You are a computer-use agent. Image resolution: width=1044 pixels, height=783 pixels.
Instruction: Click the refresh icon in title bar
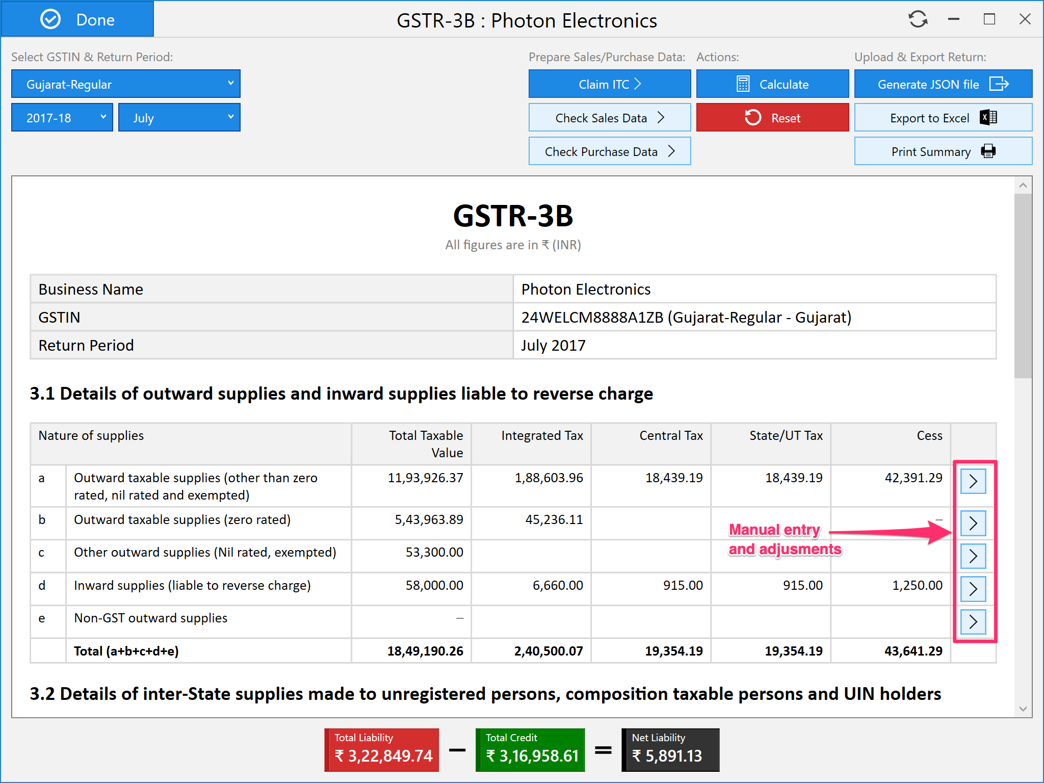[918, 19]
